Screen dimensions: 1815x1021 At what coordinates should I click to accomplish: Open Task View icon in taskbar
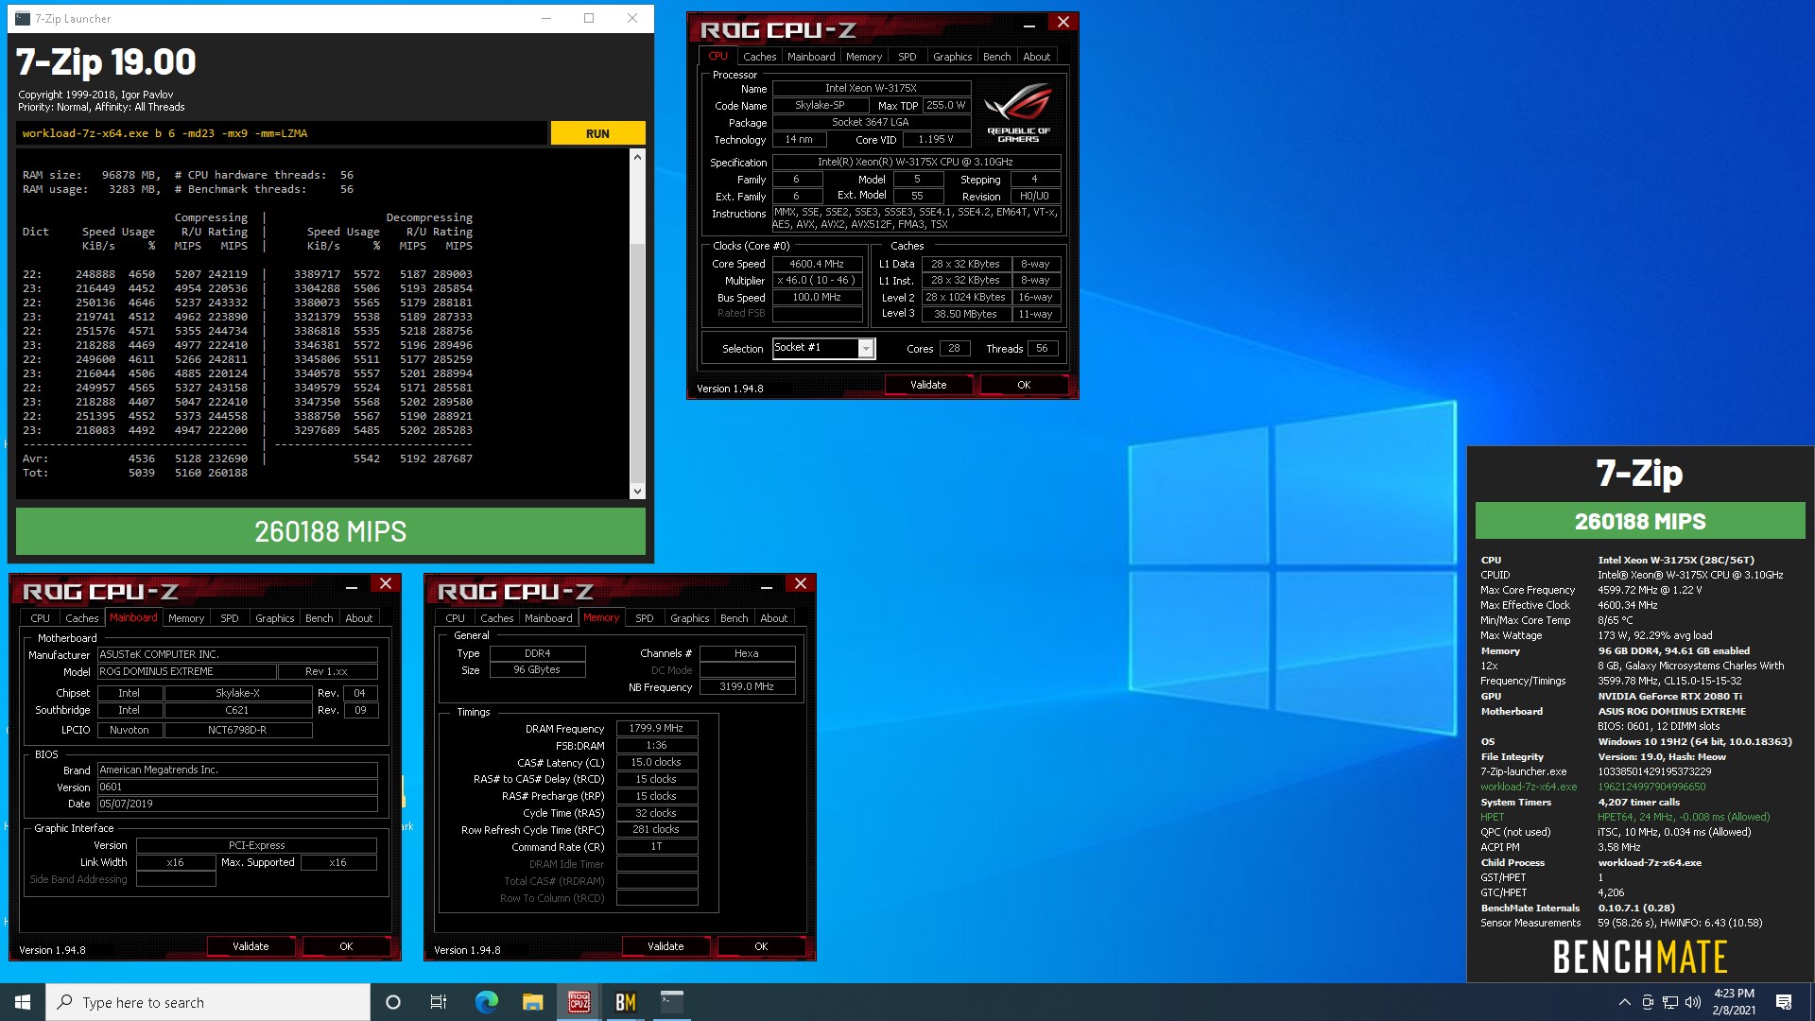pyautogui.click(x=439, y=1002)
